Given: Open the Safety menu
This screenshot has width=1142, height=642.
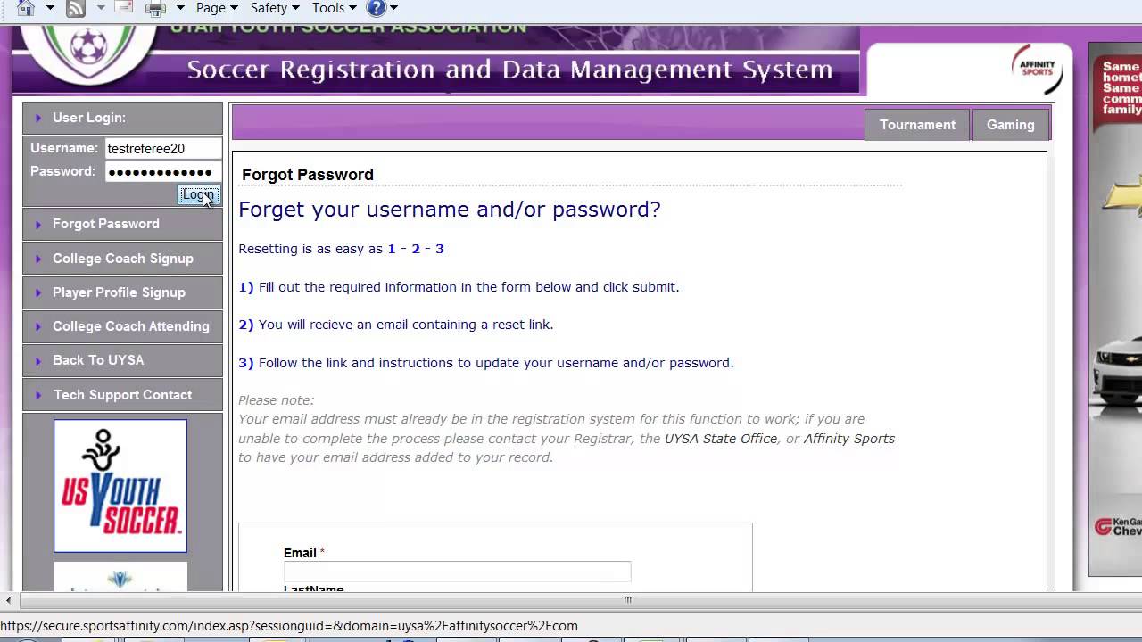Looking at the screenshot, I should click(274, 8).
